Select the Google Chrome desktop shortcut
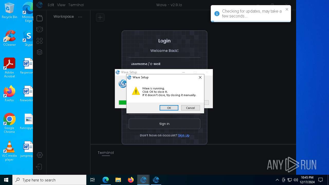This screenshot has width=329, height=185. click(x=10, y=123)
